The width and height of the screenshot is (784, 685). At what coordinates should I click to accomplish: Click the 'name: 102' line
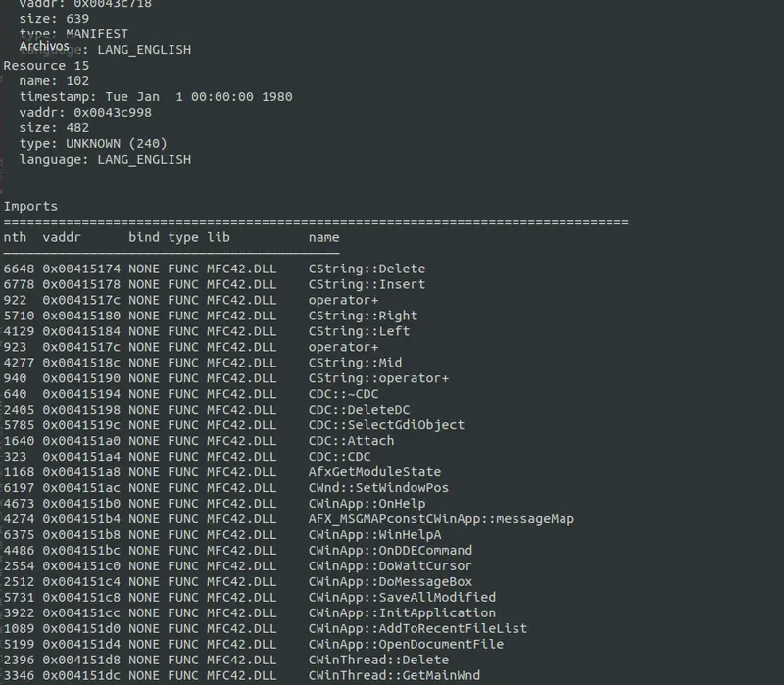tap(54, 81)
